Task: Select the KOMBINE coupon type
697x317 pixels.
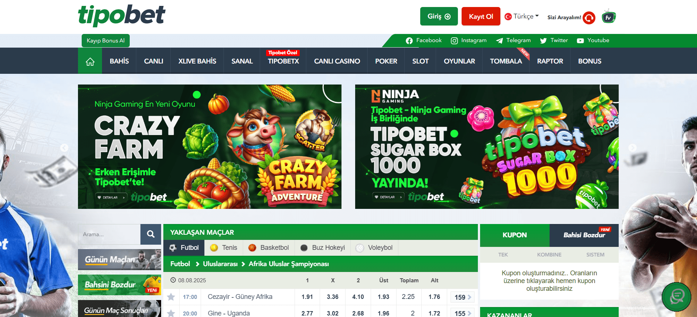Action: 549,255
